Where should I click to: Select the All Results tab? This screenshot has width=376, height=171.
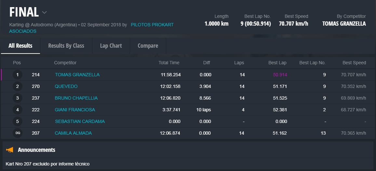pyautogui.click(x=20, y=46)
